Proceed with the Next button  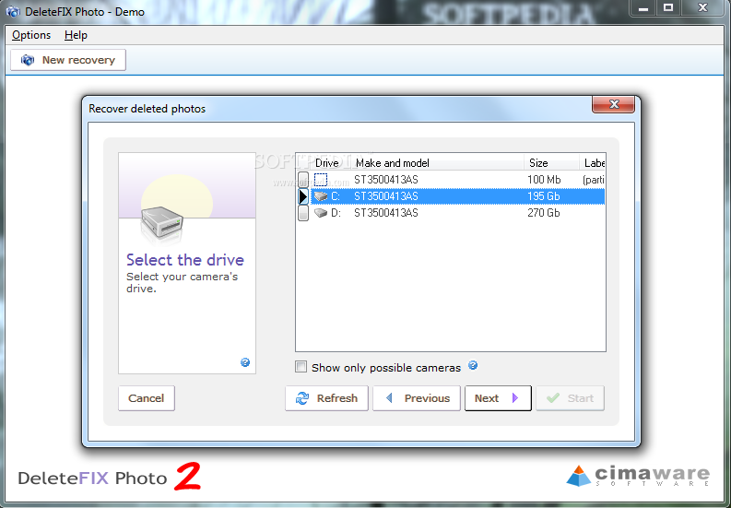(x=498, y=398)
